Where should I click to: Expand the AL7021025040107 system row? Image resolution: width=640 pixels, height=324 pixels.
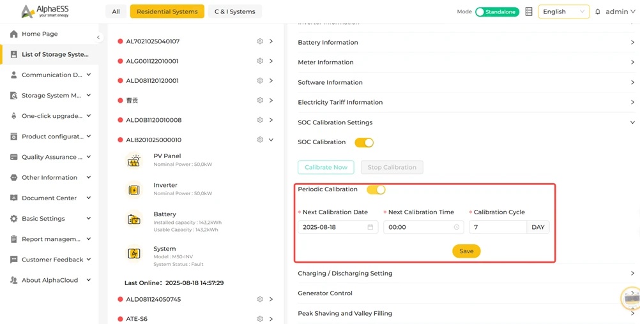tap(271, 41)
